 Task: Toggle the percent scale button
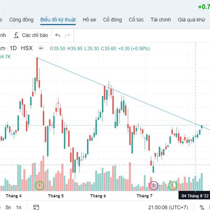coord(202,207)
